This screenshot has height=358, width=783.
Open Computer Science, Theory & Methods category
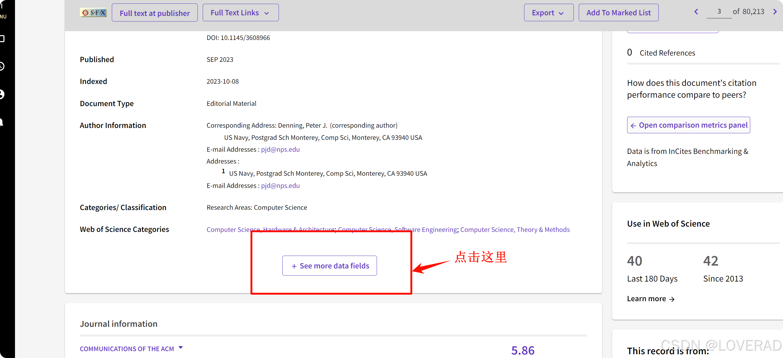pos(515,230)
